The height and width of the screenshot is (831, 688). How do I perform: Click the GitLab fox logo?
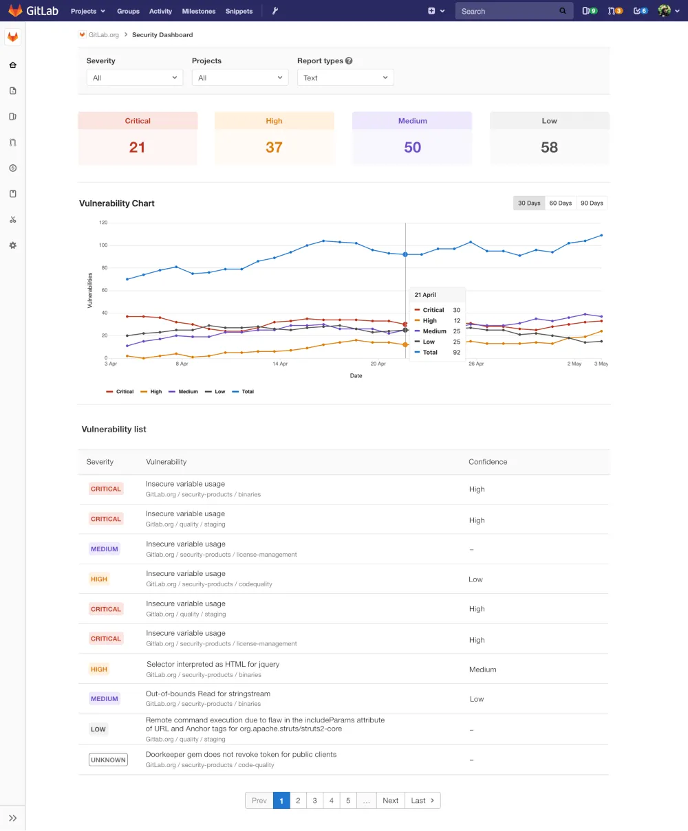[15, 10]
